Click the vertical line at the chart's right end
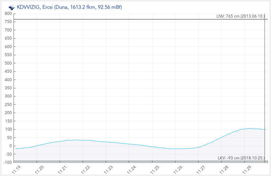The image size is (271, 176). click(264, 85)
